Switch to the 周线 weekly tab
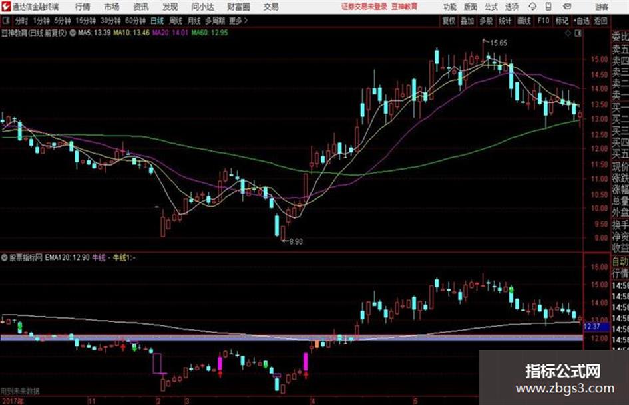This screenshot has height=405, width=629. (x=176, y=21)
